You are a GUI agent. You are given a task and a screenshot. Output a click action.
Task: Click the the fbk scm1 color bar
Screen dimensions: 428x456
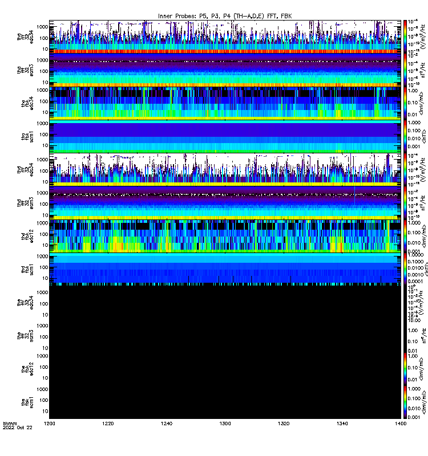(405, 402)
